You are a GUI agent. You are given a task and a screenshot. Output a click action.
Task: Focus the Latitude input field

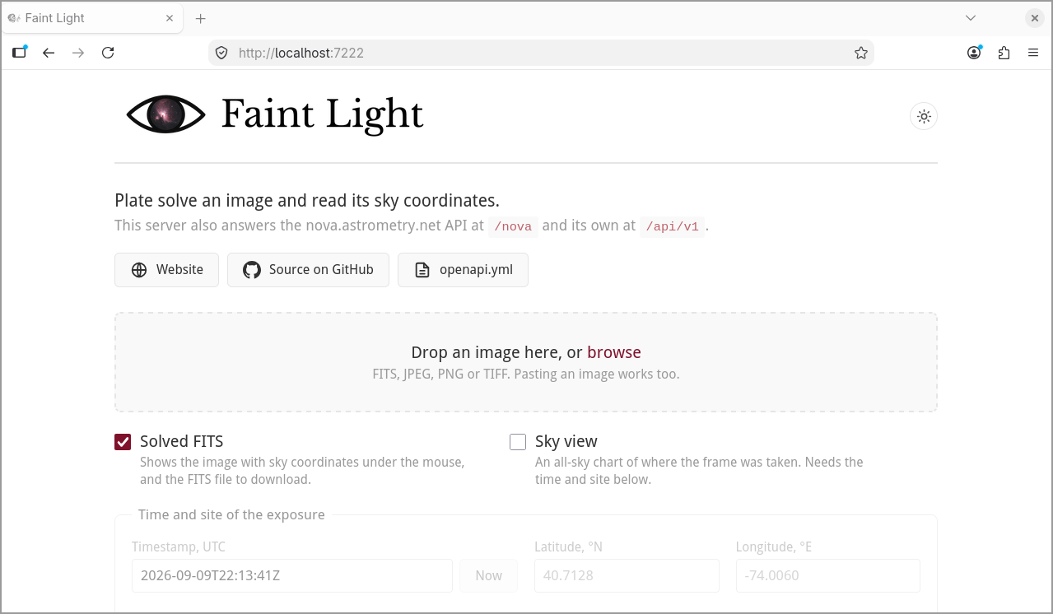pyautogui.click(x=627, y=575)
